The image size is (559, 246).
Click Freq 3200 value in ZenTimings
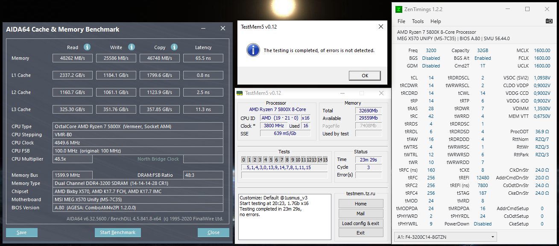431,50
